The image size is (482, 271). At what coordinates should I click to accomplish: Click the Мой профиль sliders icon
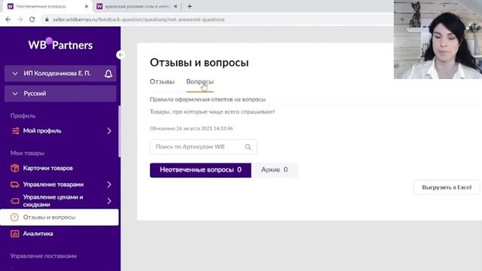point(15,131)
